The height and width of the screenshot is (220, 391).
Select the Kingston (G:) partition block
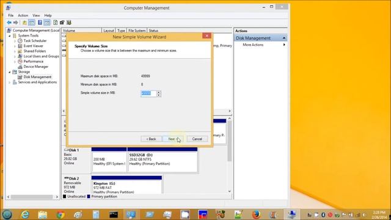tap(126, 185)
